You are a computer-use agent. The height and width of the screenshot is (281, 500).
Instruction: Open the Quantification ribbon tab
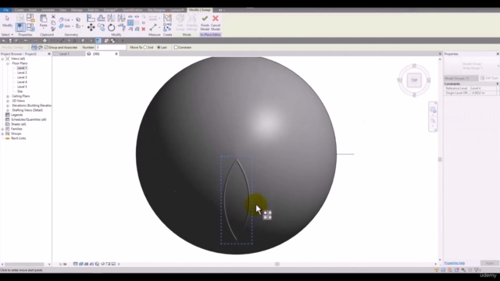(x=132, y=10)
